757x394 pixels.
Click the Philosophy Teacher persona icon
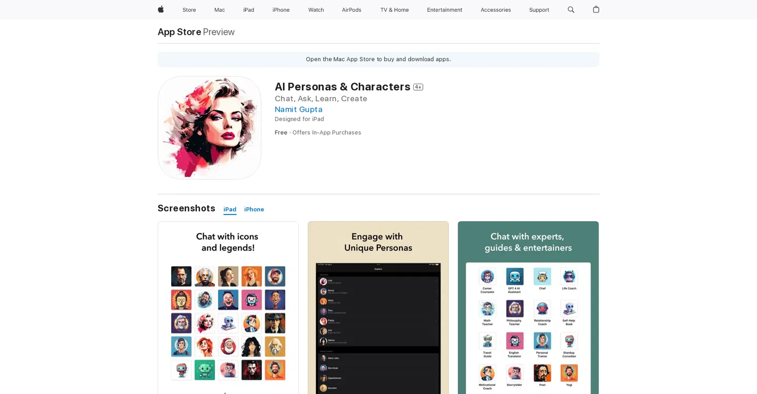click(514, 309)
